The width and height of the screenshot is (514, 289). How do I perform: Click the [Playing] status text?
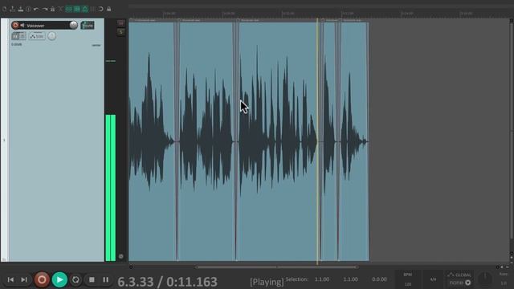pos(267,282)
